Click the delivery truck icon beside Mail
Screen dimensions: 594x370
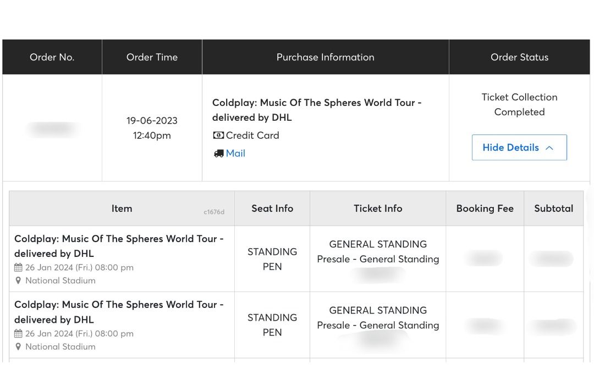point(218,153)
